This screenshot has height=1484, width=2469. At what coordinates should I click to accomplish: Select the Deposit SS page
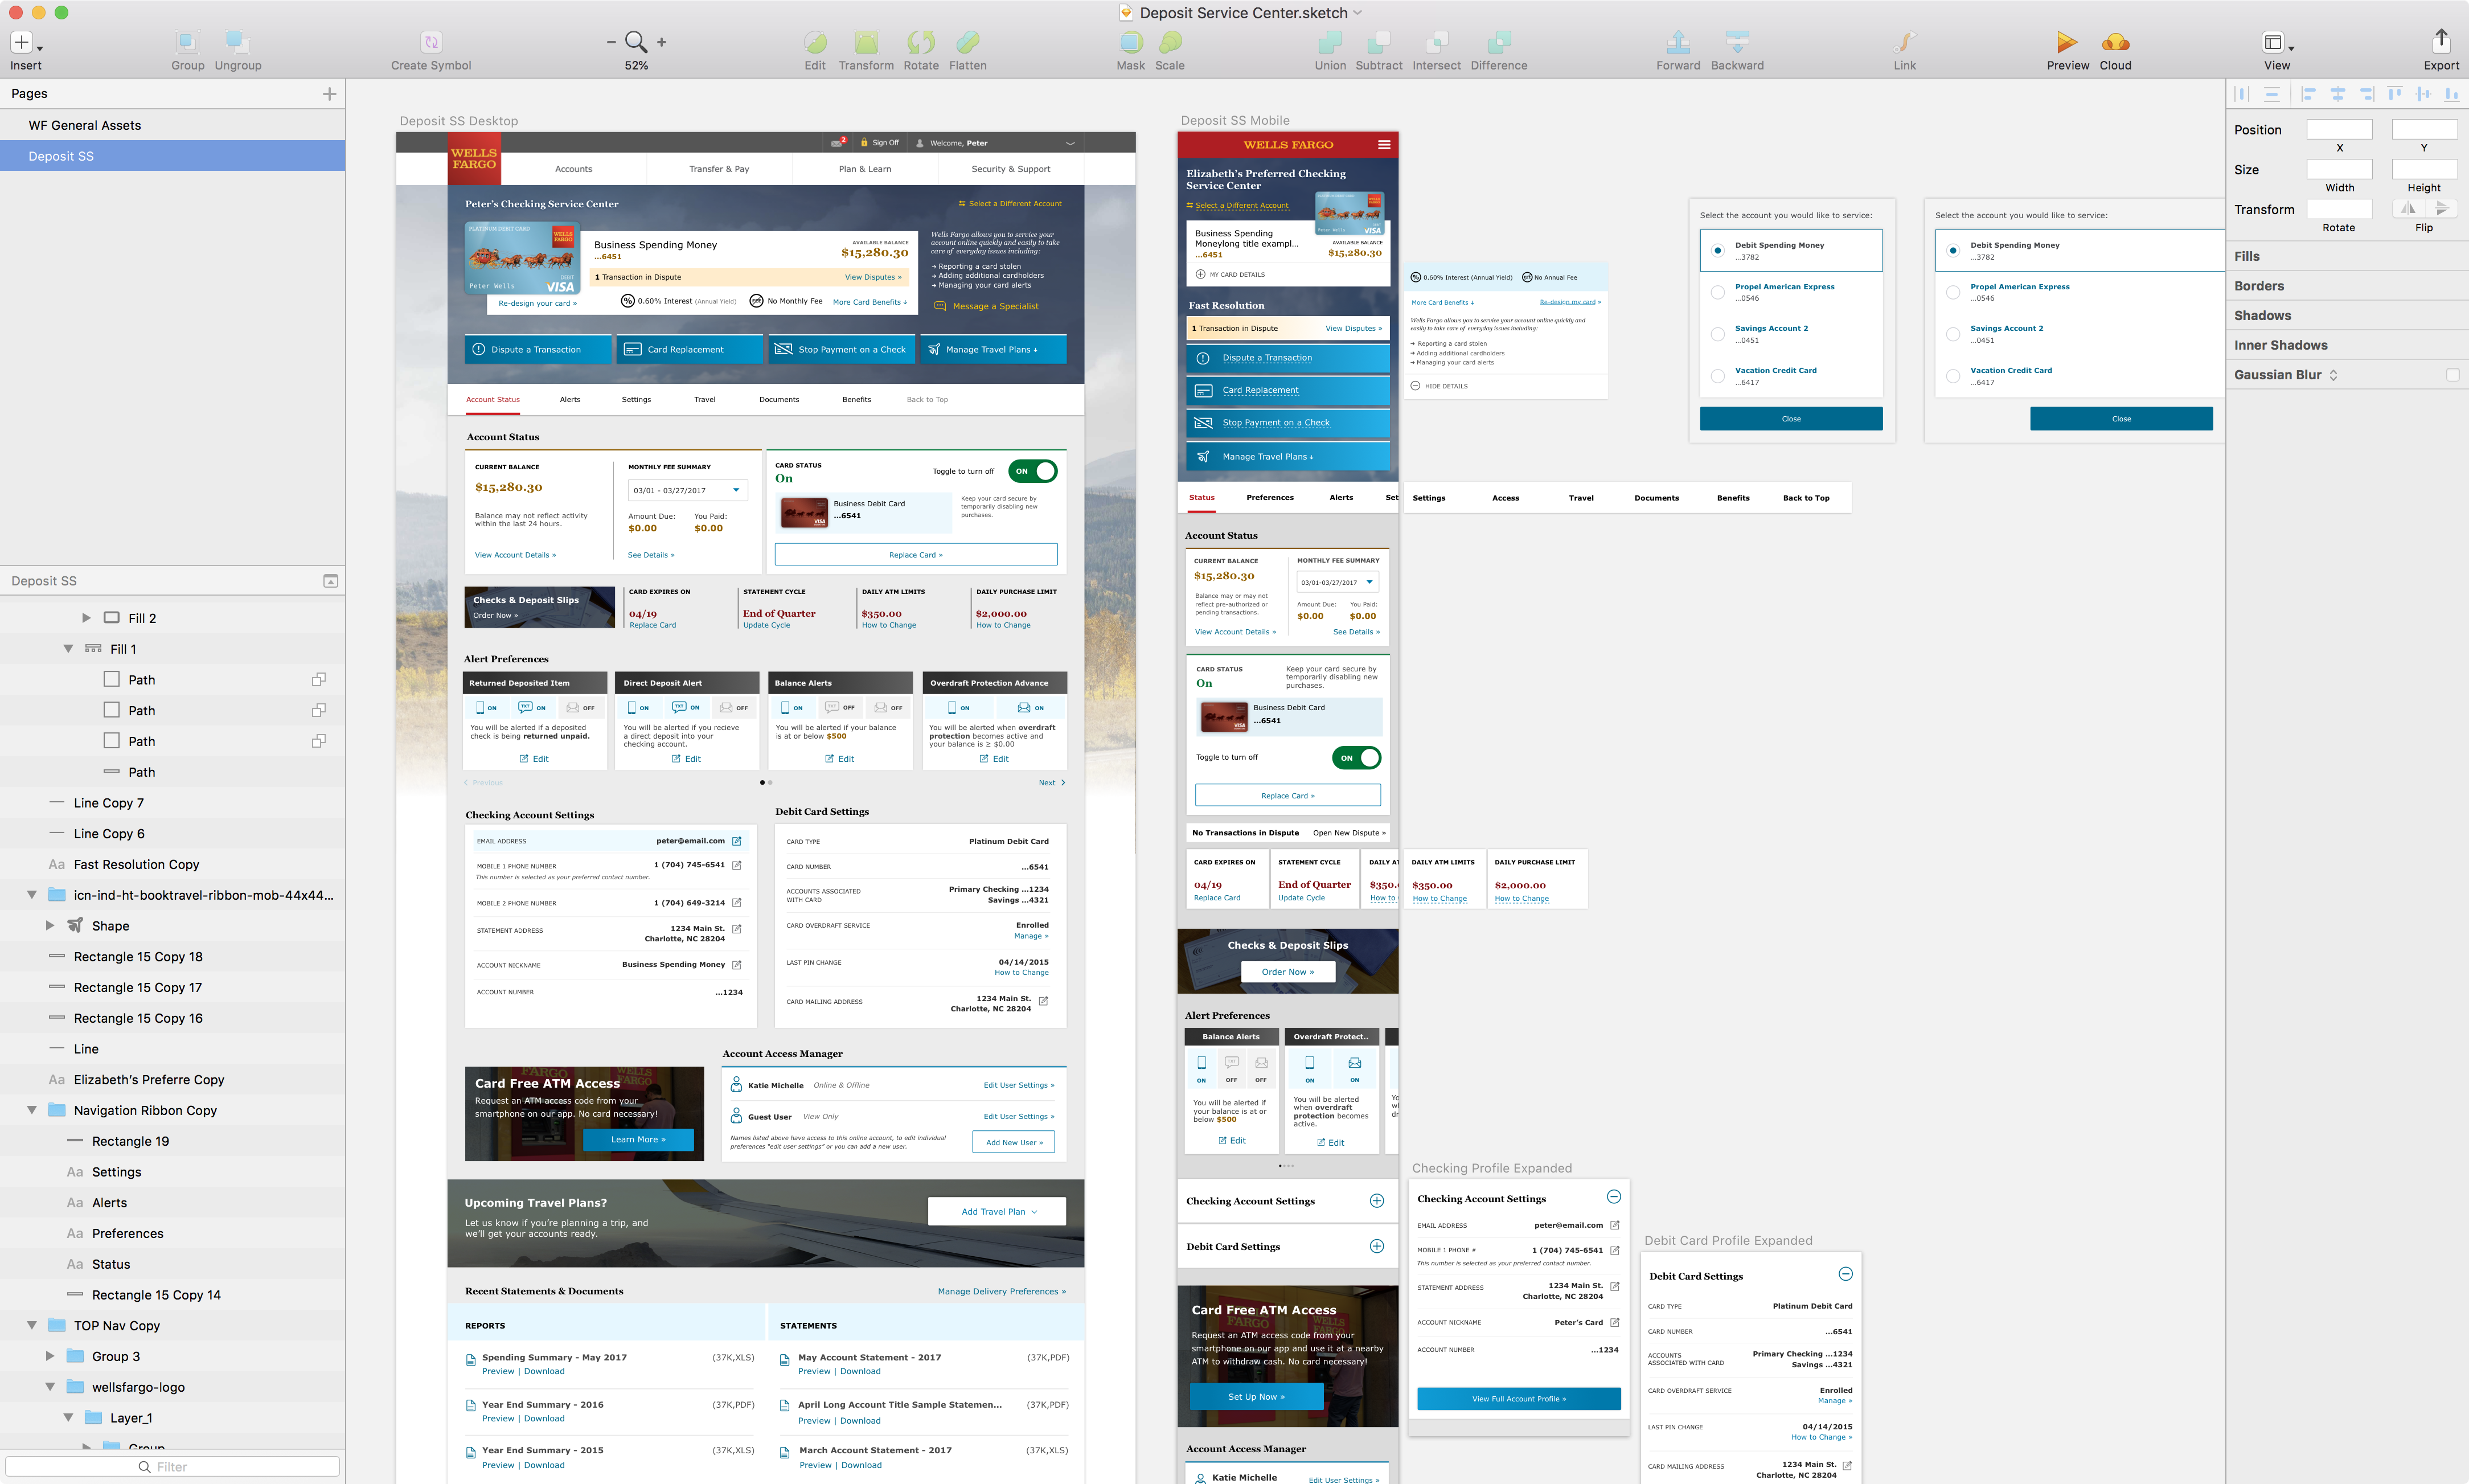click(x=61, y=156)
